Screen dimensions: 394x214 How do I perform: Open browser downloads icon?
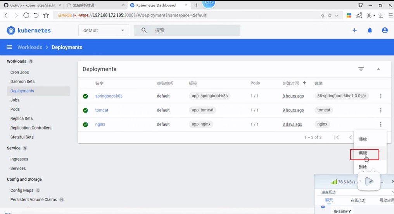[381, 15]
